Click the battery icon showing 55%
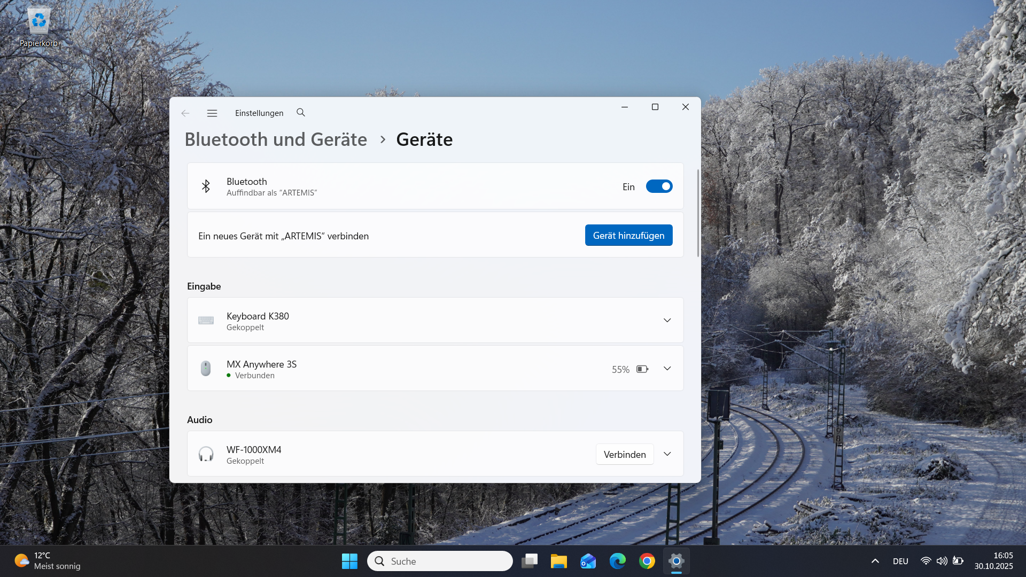Viewport: 1026px width, 577px height. (x=642, y=369)
